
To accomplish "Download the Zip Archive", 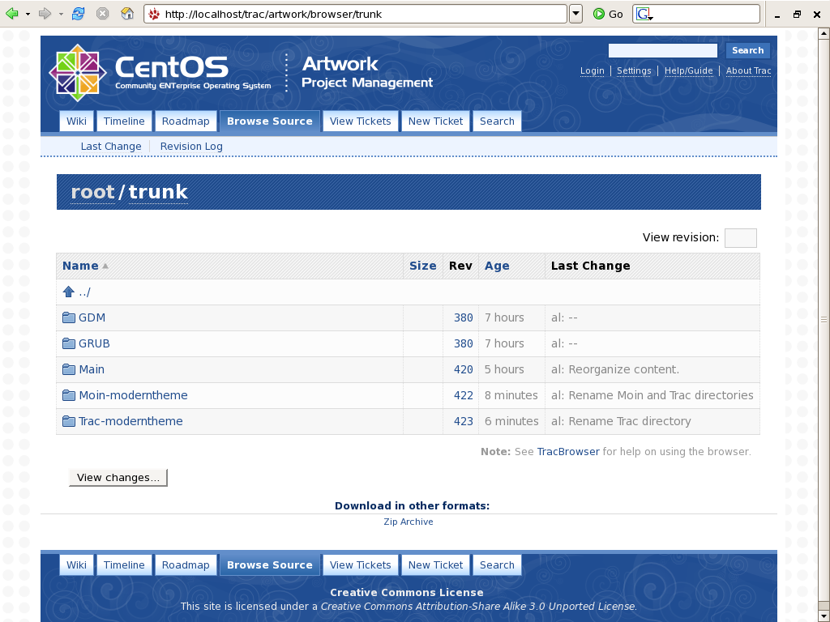I will point(409,522).
